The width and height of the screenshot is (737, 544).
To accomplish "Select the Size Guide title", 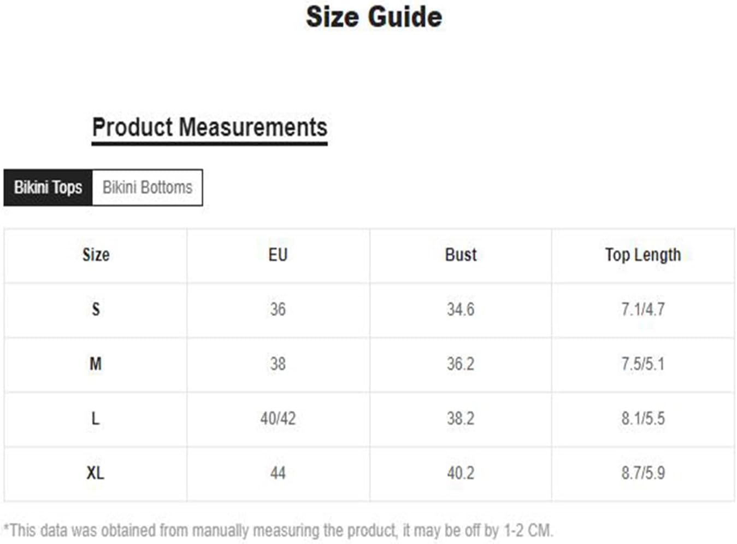I will click(x=374, y=16).
